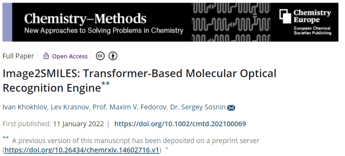This screenshot has width=345, height=156.
Task: Click the Creative Commons CC icon
Action: [100, 56]
